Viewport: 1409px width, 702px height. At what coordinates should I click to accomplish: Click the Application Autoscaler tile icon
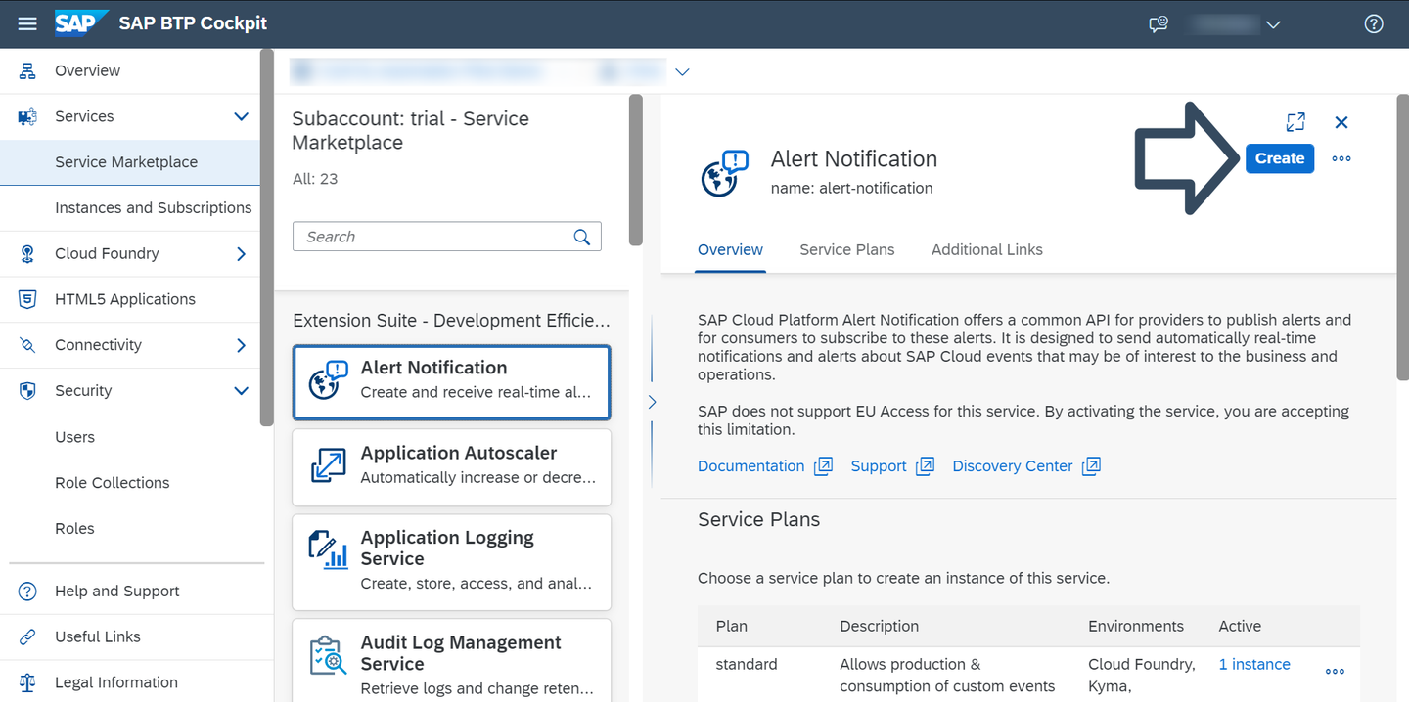pyautogui.click(x=329, y=465)
